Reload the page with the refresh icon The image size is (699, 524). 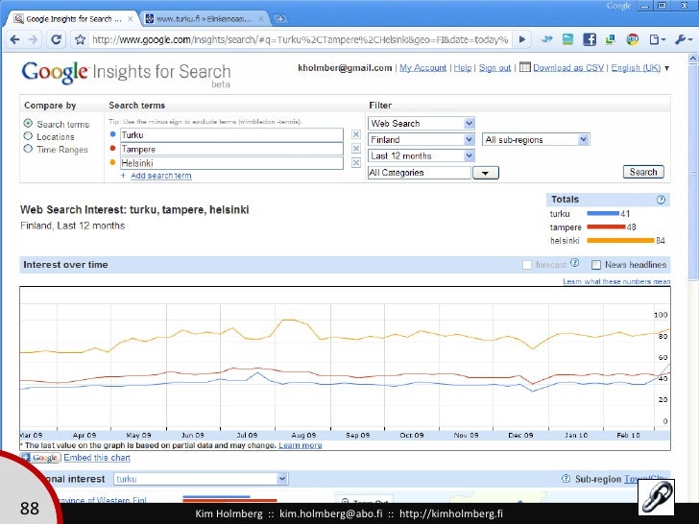pos(56,39)
